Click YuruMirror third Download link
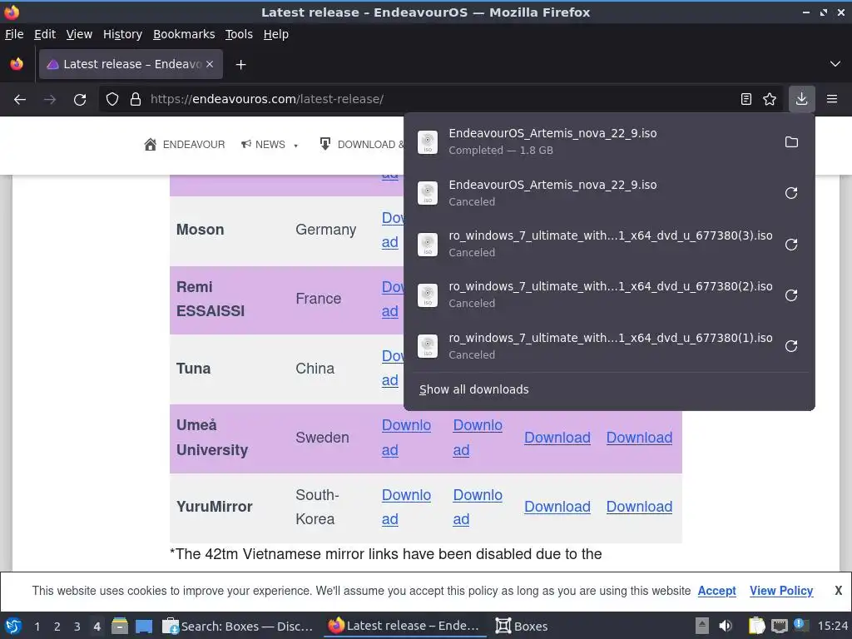This screenshot has height=639, width=852. (x=557, y=507)
